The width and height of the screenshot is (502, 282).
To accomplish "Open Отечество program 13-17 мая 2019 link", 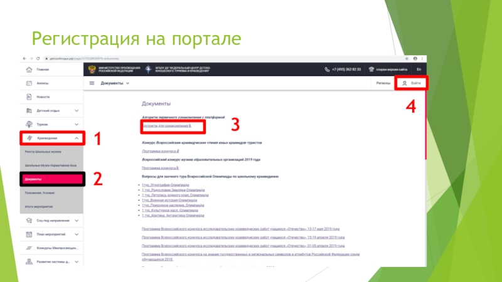I will [x=241, y=229].
